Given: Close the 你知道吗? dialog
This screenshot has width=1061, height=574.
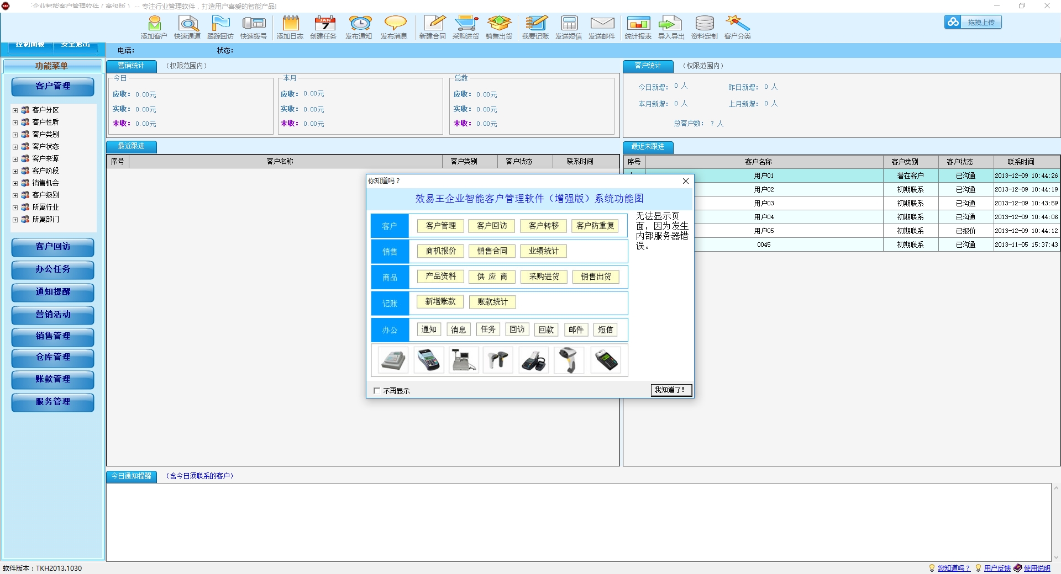Looking at the screenshot, I should click(x=685, y=181).
